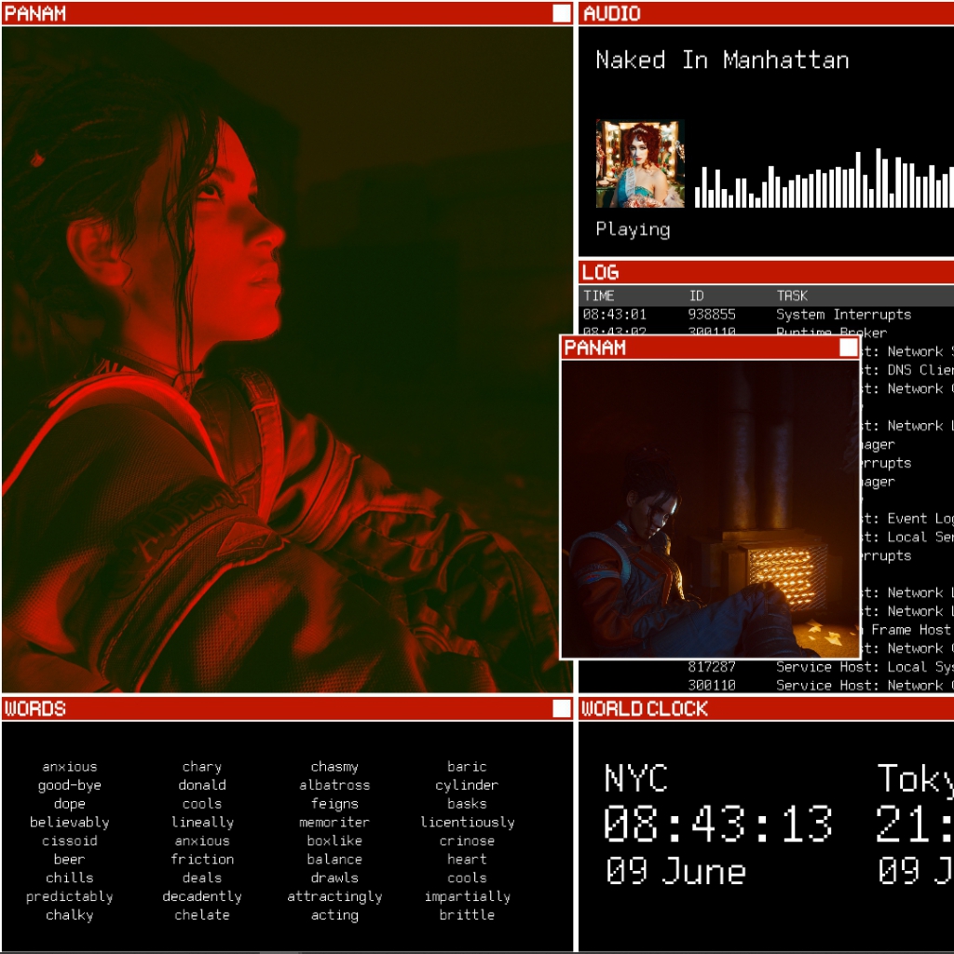Screen dimensions: 954x954
Task: Select the word "cissoid"
Action: 69,841
